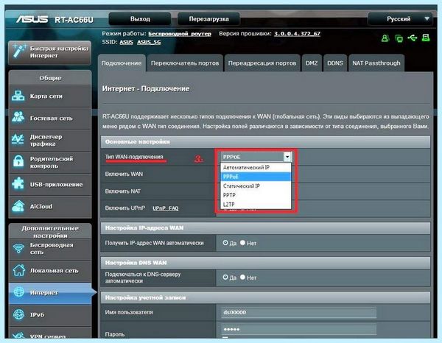Click the USB application puzzle icon

(x=18, y=184)
